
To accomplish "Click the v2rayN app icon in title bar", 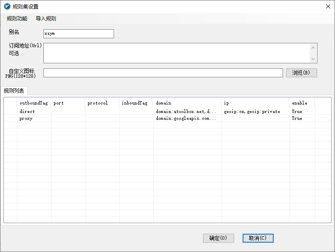I will pyautogui.click(x=7, y=7).
